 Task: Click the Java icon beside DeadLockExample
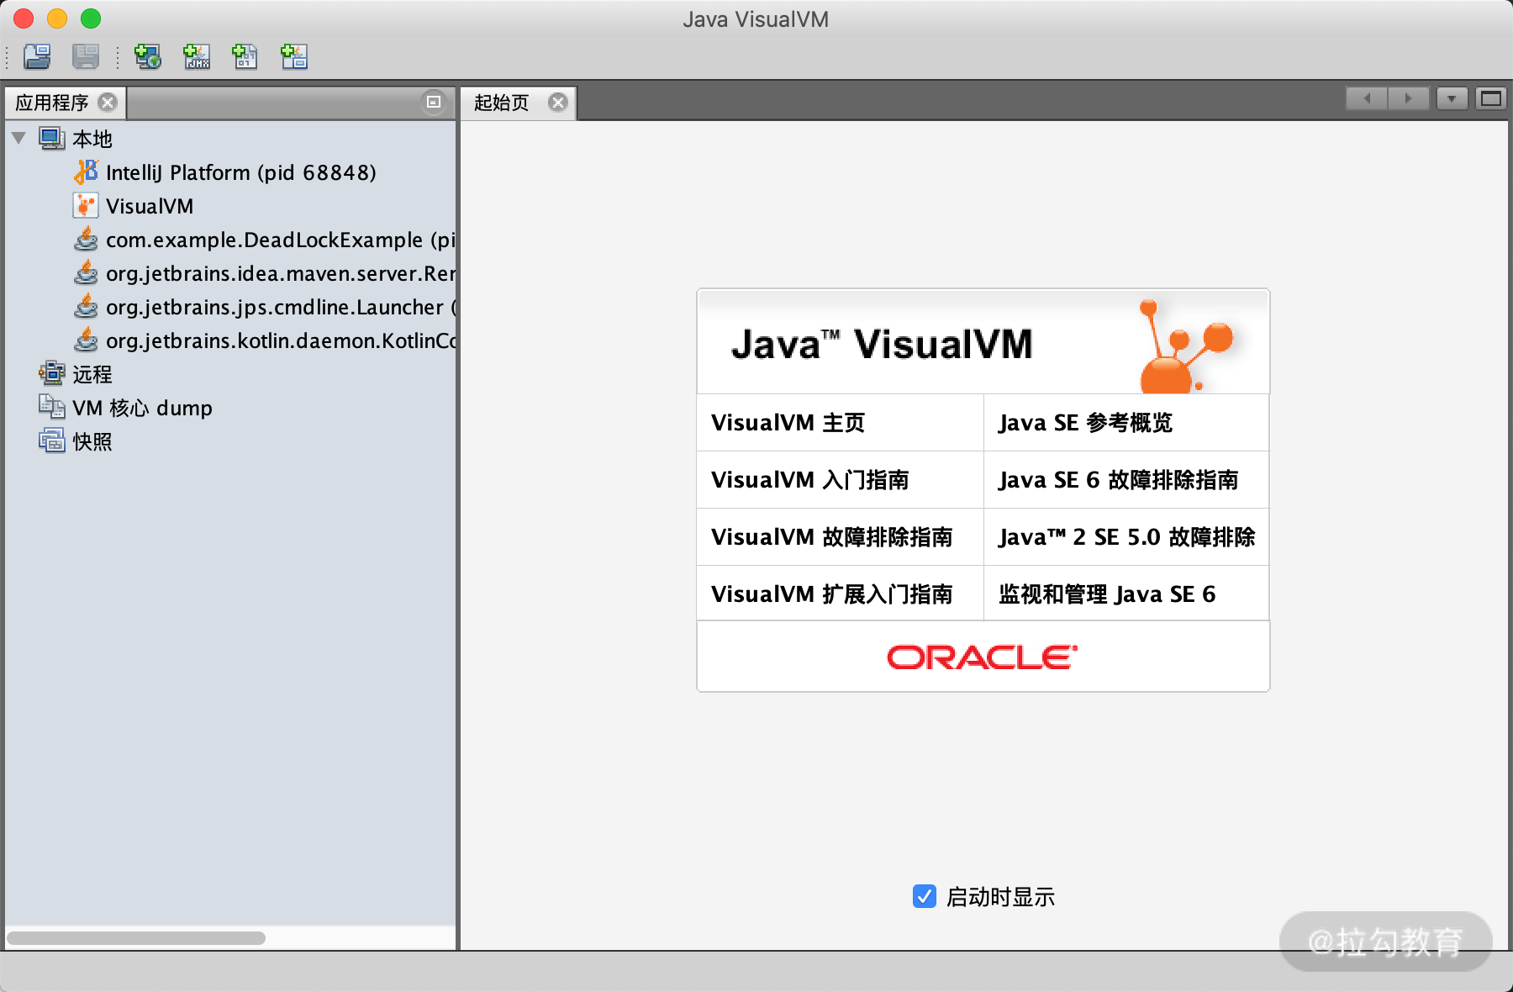point(86,240)
